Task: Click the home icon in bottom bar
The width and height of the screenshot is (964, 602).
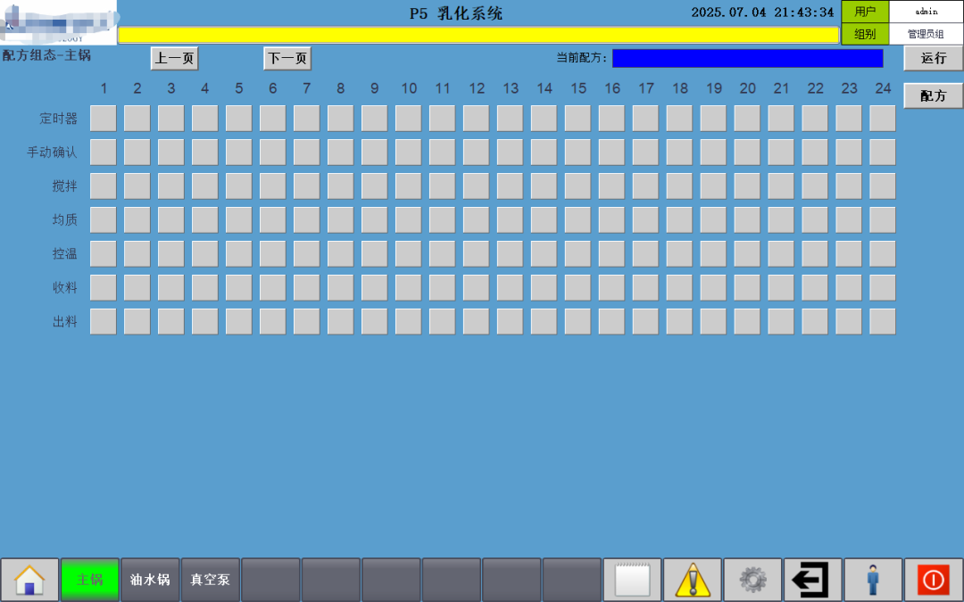Action: coord(29,580)
